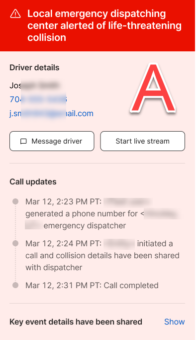Open the driver's email address link

pyautogui.click(x=52, y=113)
